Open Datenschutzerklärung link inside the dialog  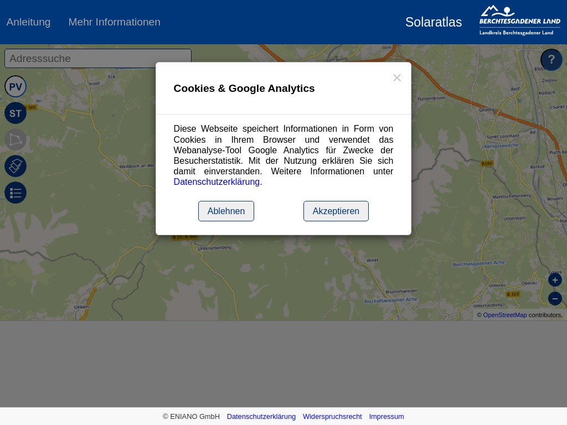tap(216, 182)
